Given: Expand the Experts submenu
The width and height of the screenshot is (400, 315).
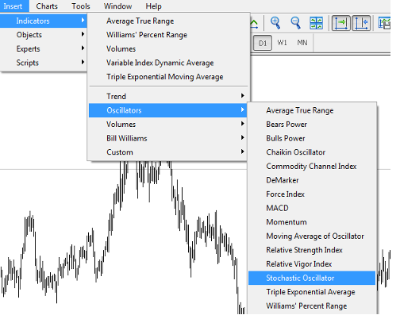Looking at the screenshot, I should click(44, 48).
